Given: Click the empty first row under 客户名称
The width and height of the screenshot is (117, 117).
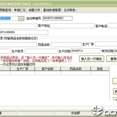Looking at the screenshot, I should (x=48, y=73).
